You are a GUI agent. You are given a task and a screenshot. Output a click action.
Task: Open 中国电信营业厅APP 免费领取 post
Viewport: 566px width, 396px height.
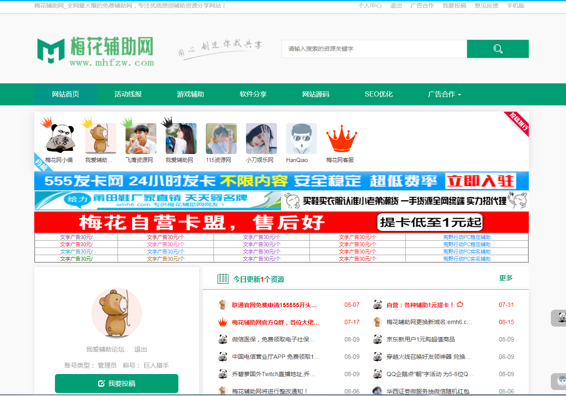click(276, 357)
